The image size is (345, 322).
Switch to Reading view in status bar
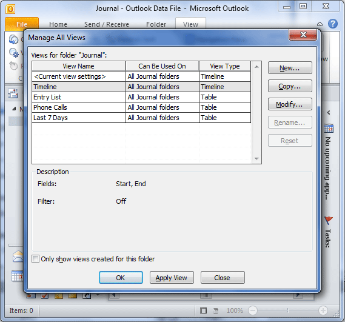(x=216, y=310)
